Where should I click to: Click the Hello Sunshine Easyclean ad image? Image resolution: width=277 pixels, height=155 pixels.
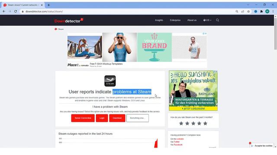[x=193, y=90]
